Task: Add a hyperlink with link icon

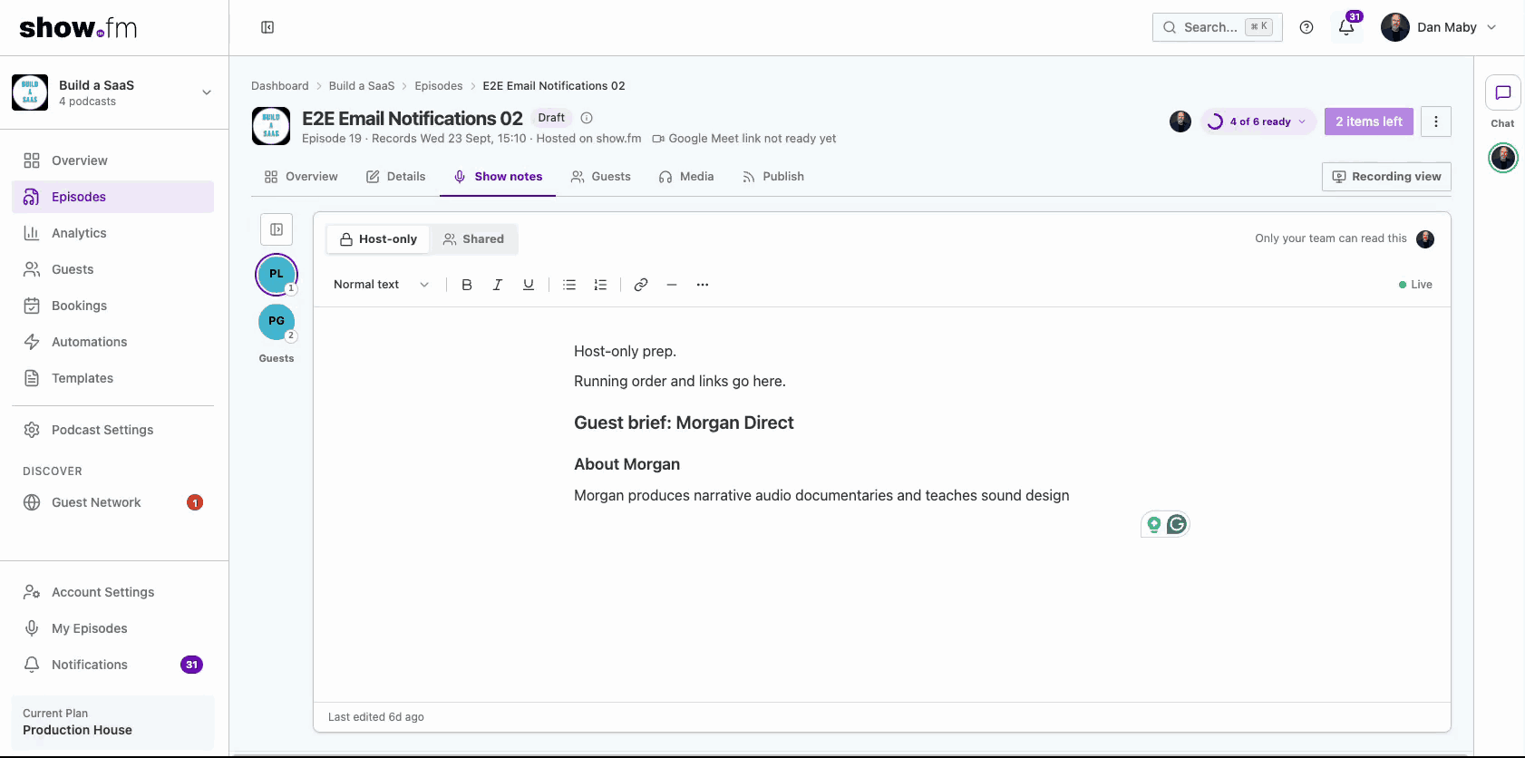Action: [641, 285]
